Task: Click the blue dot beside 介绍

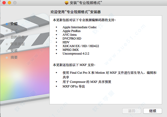Action: [x=7, y=24]
